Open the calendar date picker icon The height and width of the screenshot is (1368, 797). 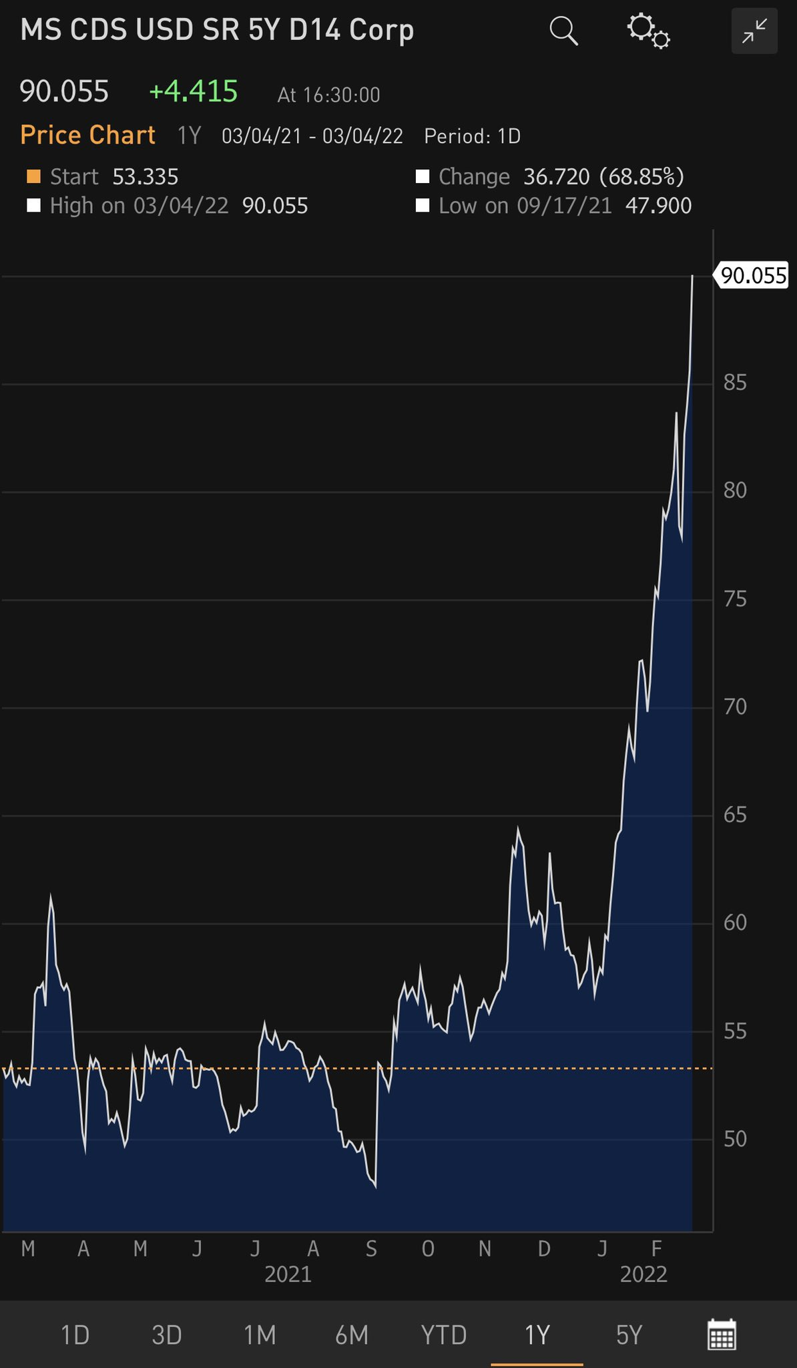[x=722, y=1335]
